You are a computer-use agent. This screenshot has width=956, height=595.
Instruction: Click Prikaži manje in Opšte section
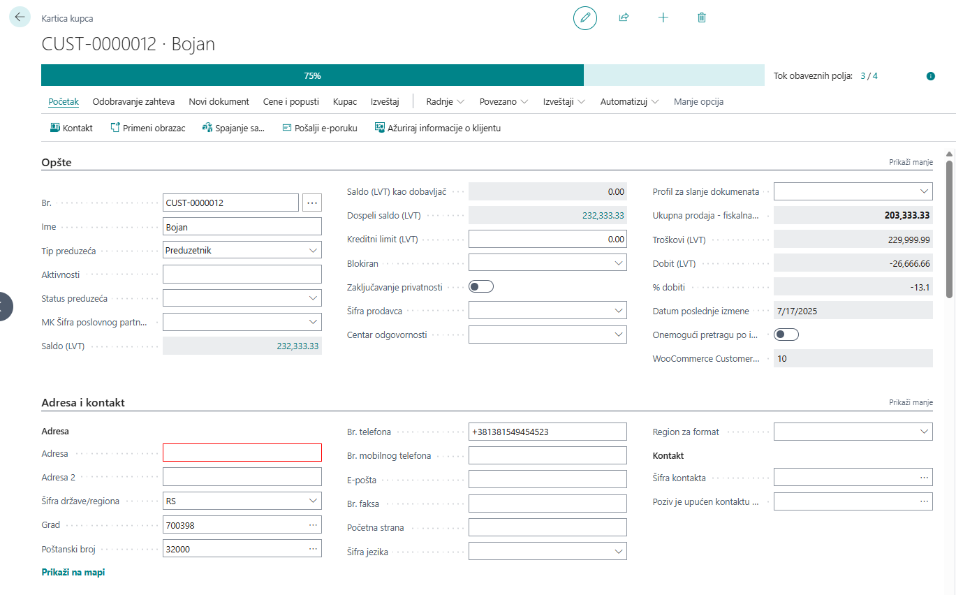pyautogui.click(x=911, y=162)
